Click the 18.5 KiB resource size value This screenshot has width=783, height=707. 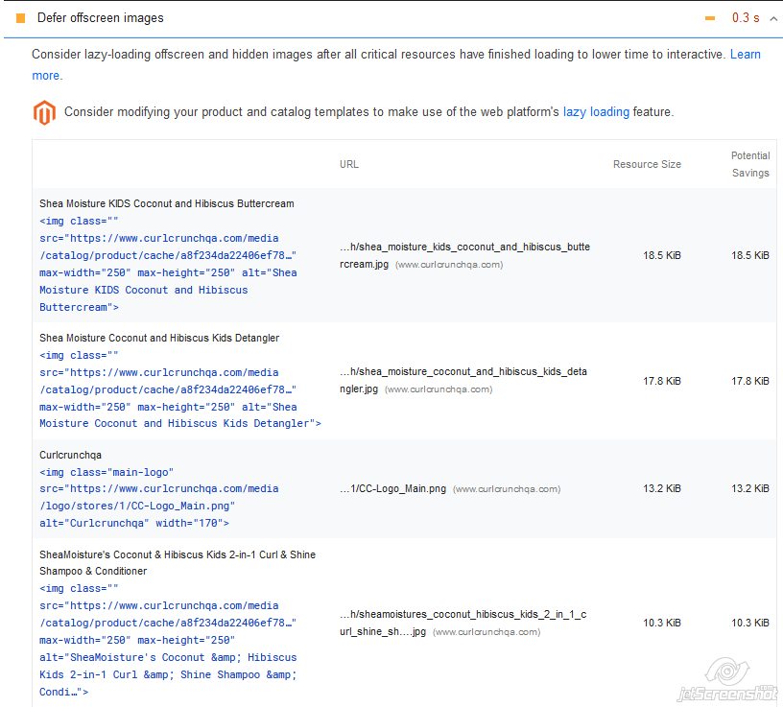(x=661, y=255)
